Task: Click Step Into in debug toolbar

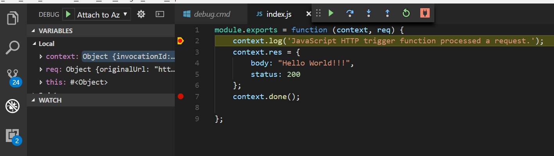Action: (368, 13)
